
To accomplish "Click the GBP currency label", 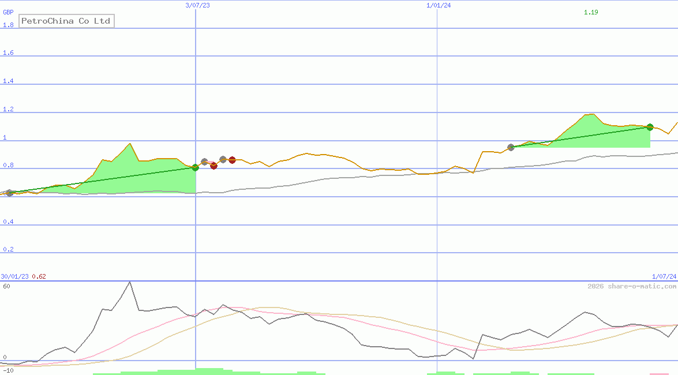I will pyautogui.click(x=8, y=12).
